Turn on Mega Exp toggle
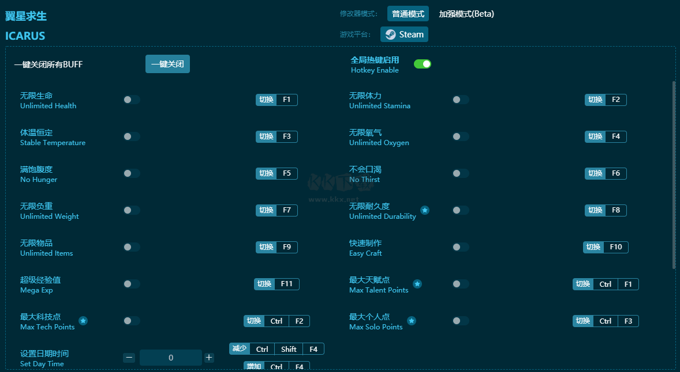Image resolution: width=680 pixels, height=372 pixels. click(132, 284)
